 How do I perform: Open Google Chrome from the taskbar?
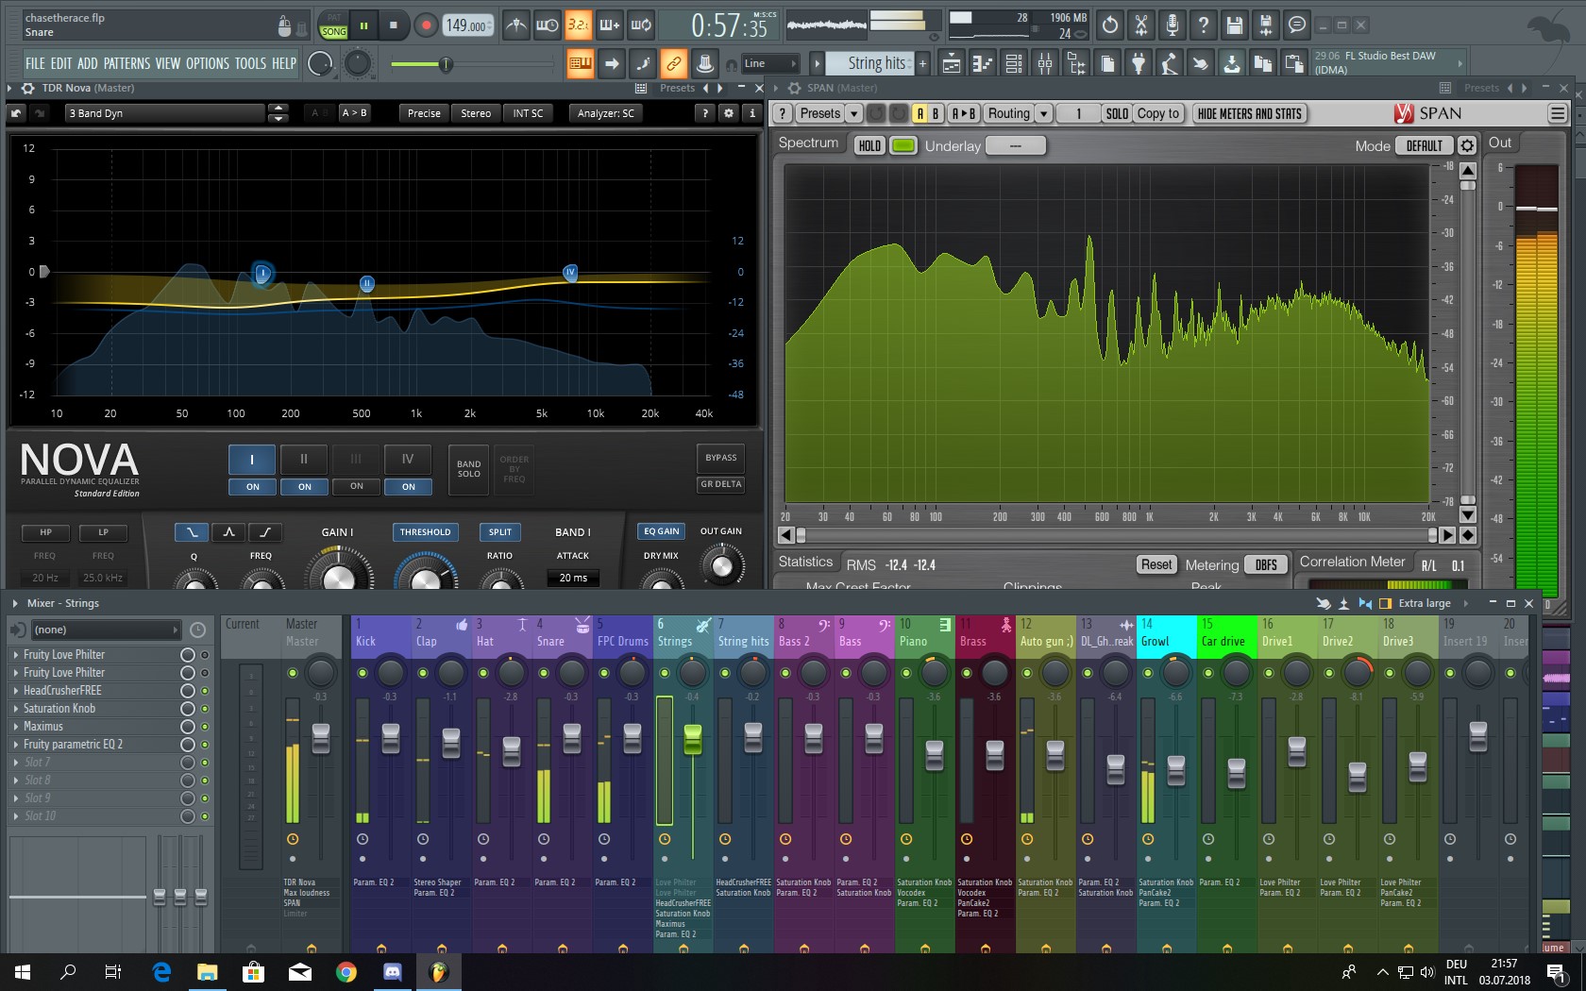coord(346,971)
